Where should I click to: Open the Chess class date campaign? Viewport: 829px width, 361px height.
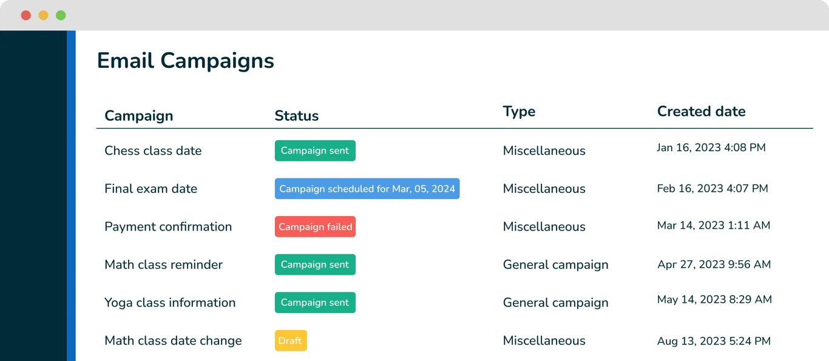pos(153,150)
